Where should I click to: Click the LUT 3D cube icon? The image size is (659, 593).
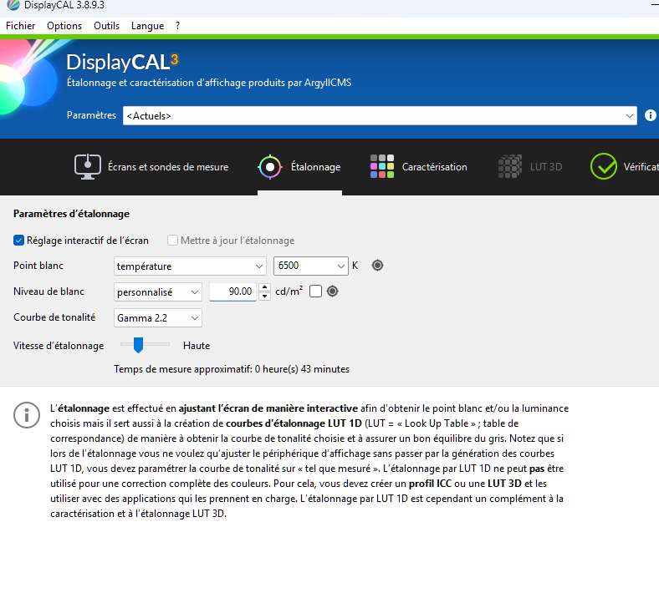[x=509, y=167]
